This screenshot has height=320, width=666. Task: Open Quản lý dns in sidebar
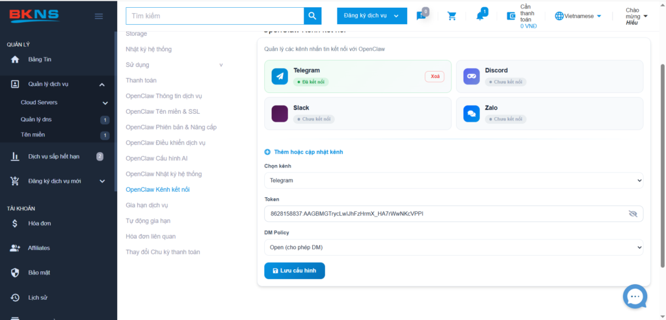pyautogui.click(x=36, y=120)
